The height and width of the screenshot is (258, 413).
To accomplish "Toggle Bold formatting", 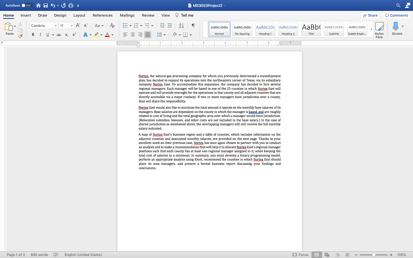I will tap(33, 35).
